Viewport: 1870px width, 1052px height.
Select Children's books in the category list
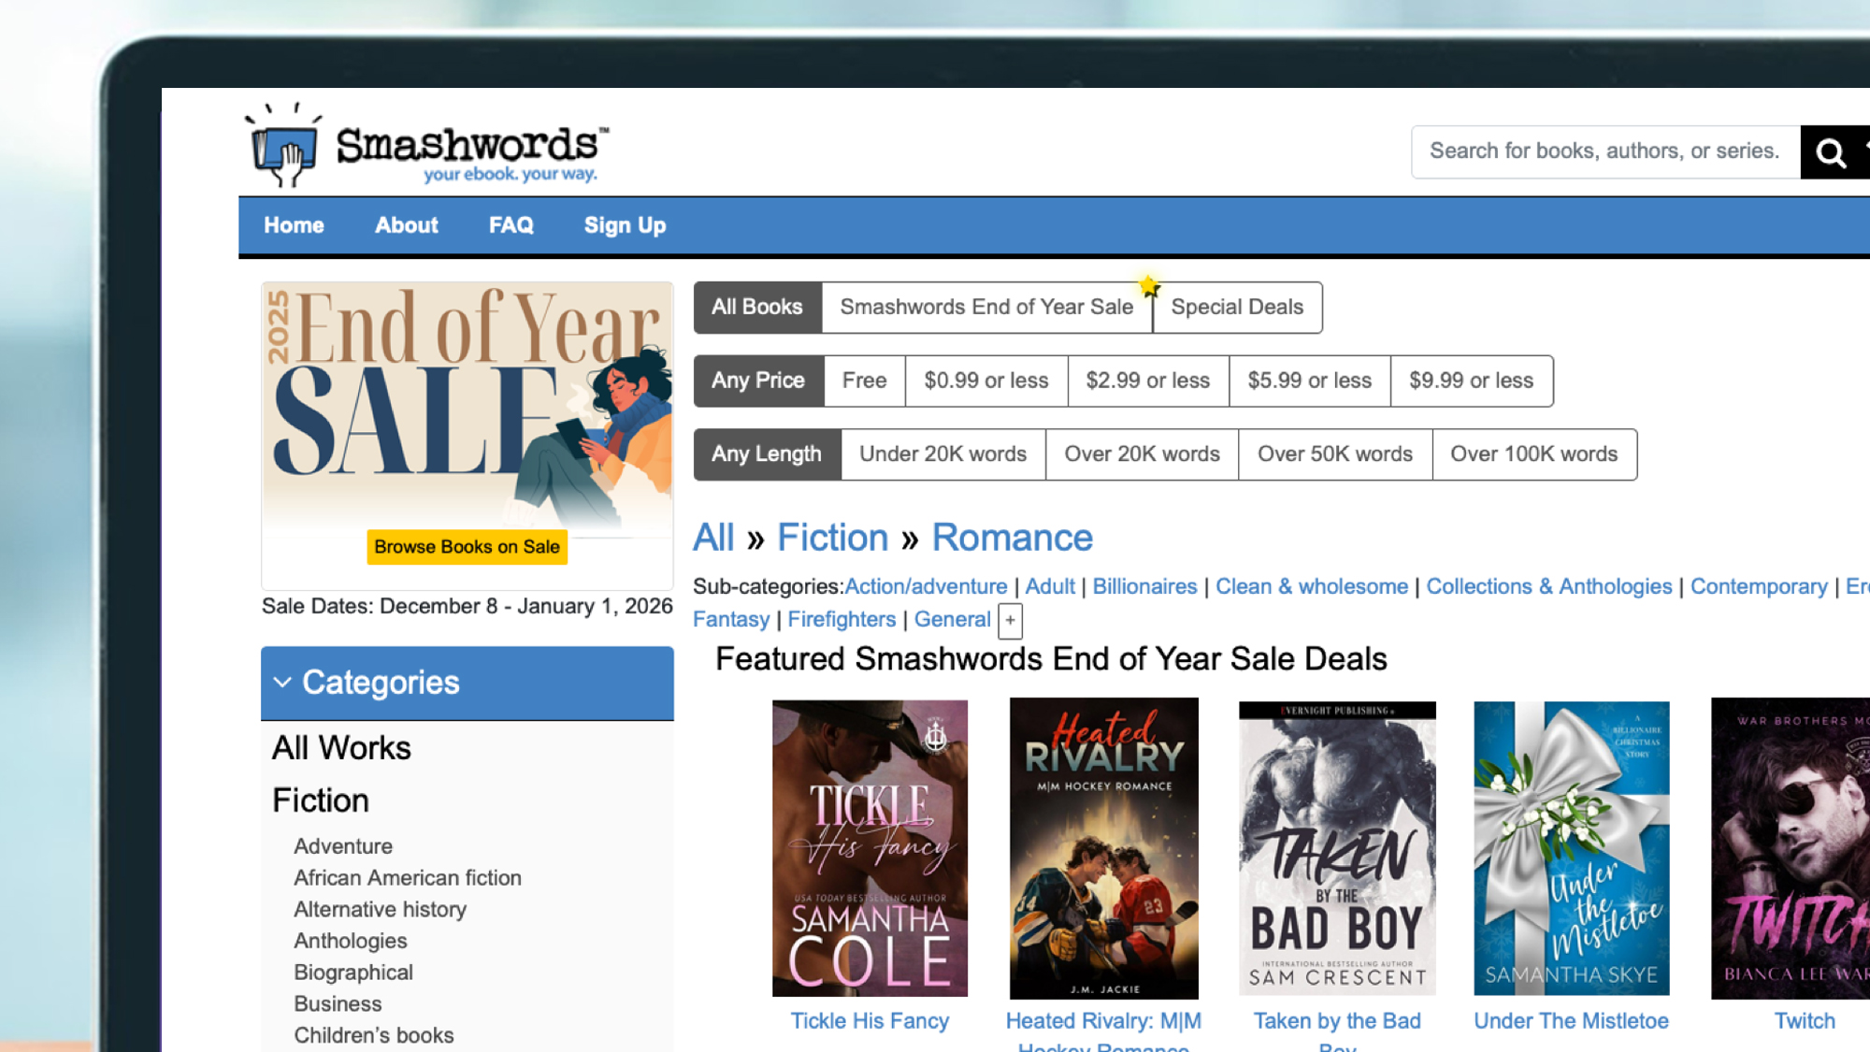coord(373,1035)
